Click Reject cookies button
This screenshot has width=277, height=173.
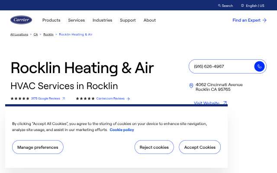tap(154, 147)
